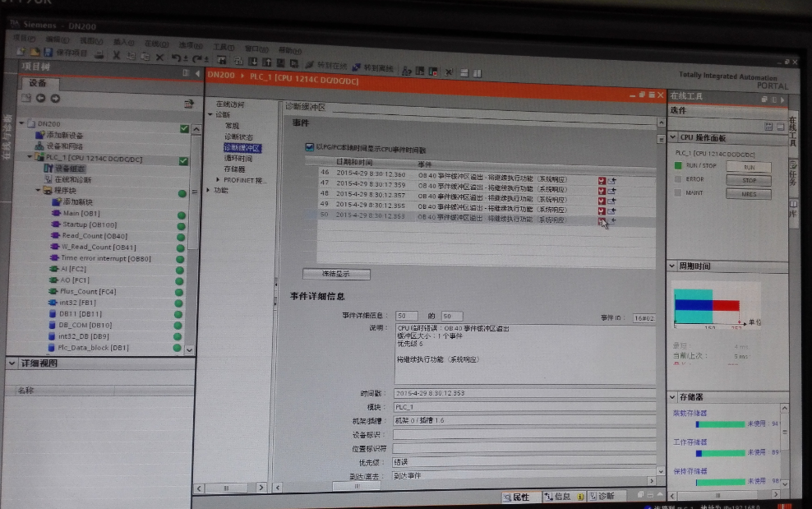The image size is (812, 509).
Task: Click the split editor horizontally icon
Action: coord(464,73)
